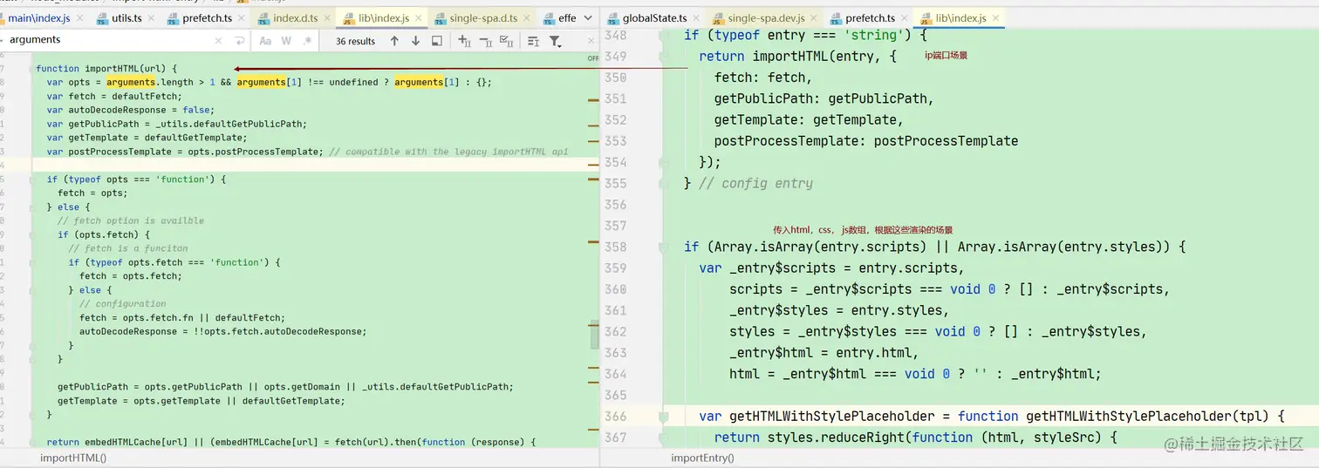This screenshot has width=1319, height=468.
Task: Click the importHTML() breadcrumb at bottom
Action: (x=73, y=458)
